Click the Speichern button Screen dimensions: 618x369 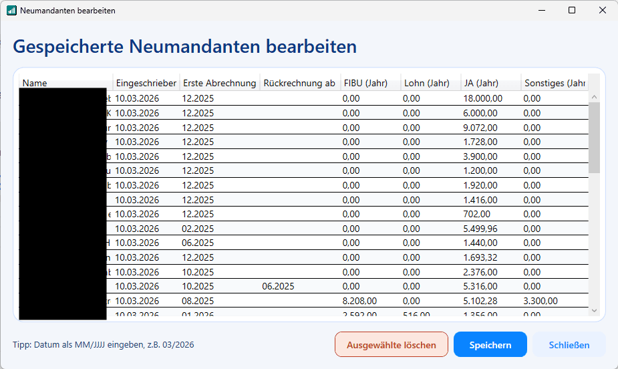tap(490, 344)
